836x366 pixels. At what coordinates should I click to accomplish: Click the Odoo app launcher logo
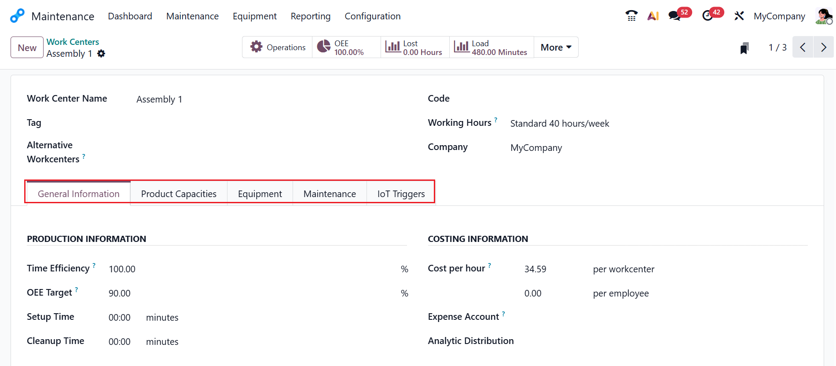point(17,16)
